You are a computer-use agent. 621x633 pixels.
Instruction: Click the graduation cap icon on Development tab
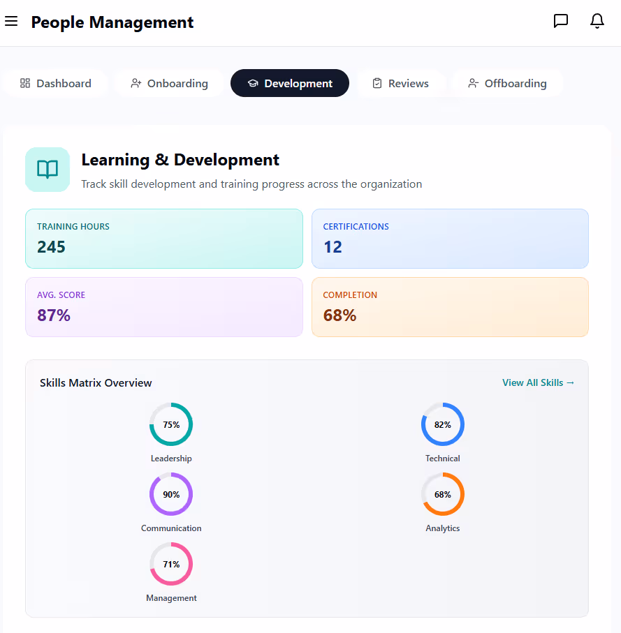tap(252, 83)
